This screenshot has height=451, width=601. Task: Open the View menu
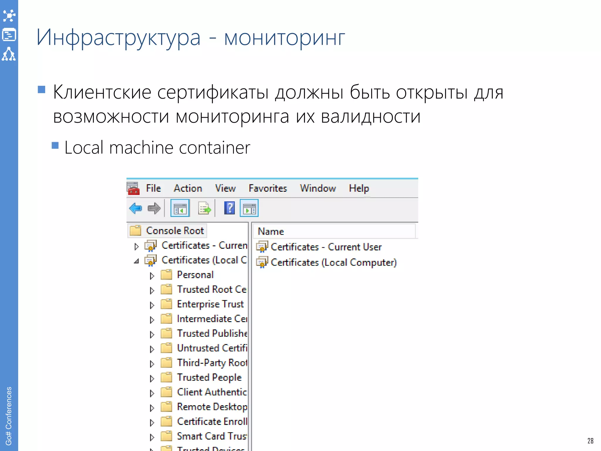click(x=225, y=188)
